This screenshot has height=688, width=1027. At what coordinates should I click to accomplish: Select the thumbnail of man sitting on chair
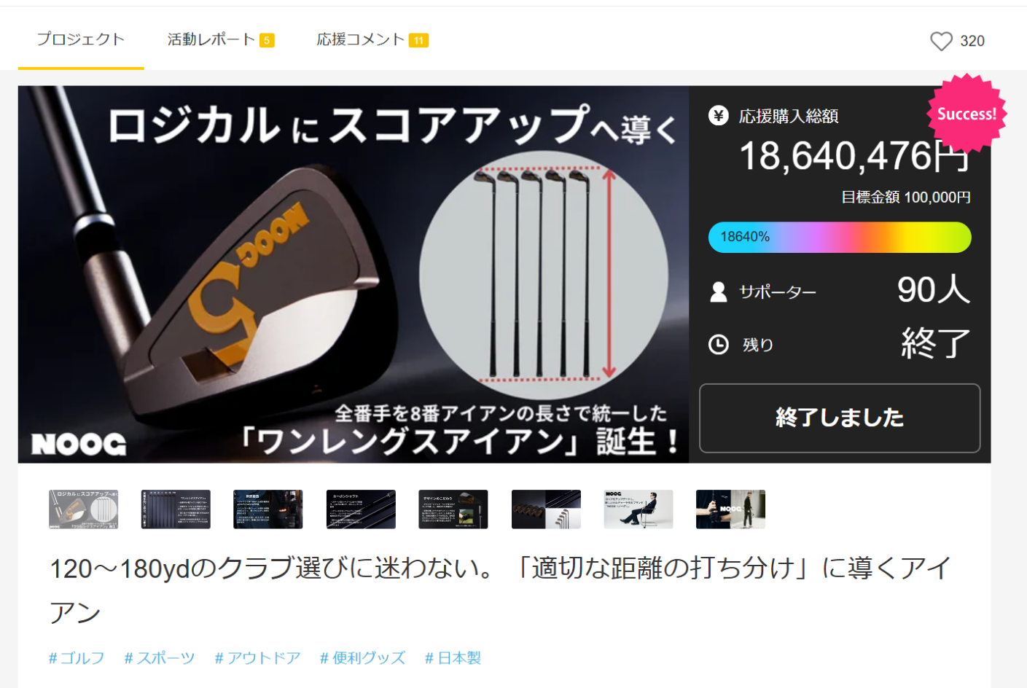click(x=639, y=509)
